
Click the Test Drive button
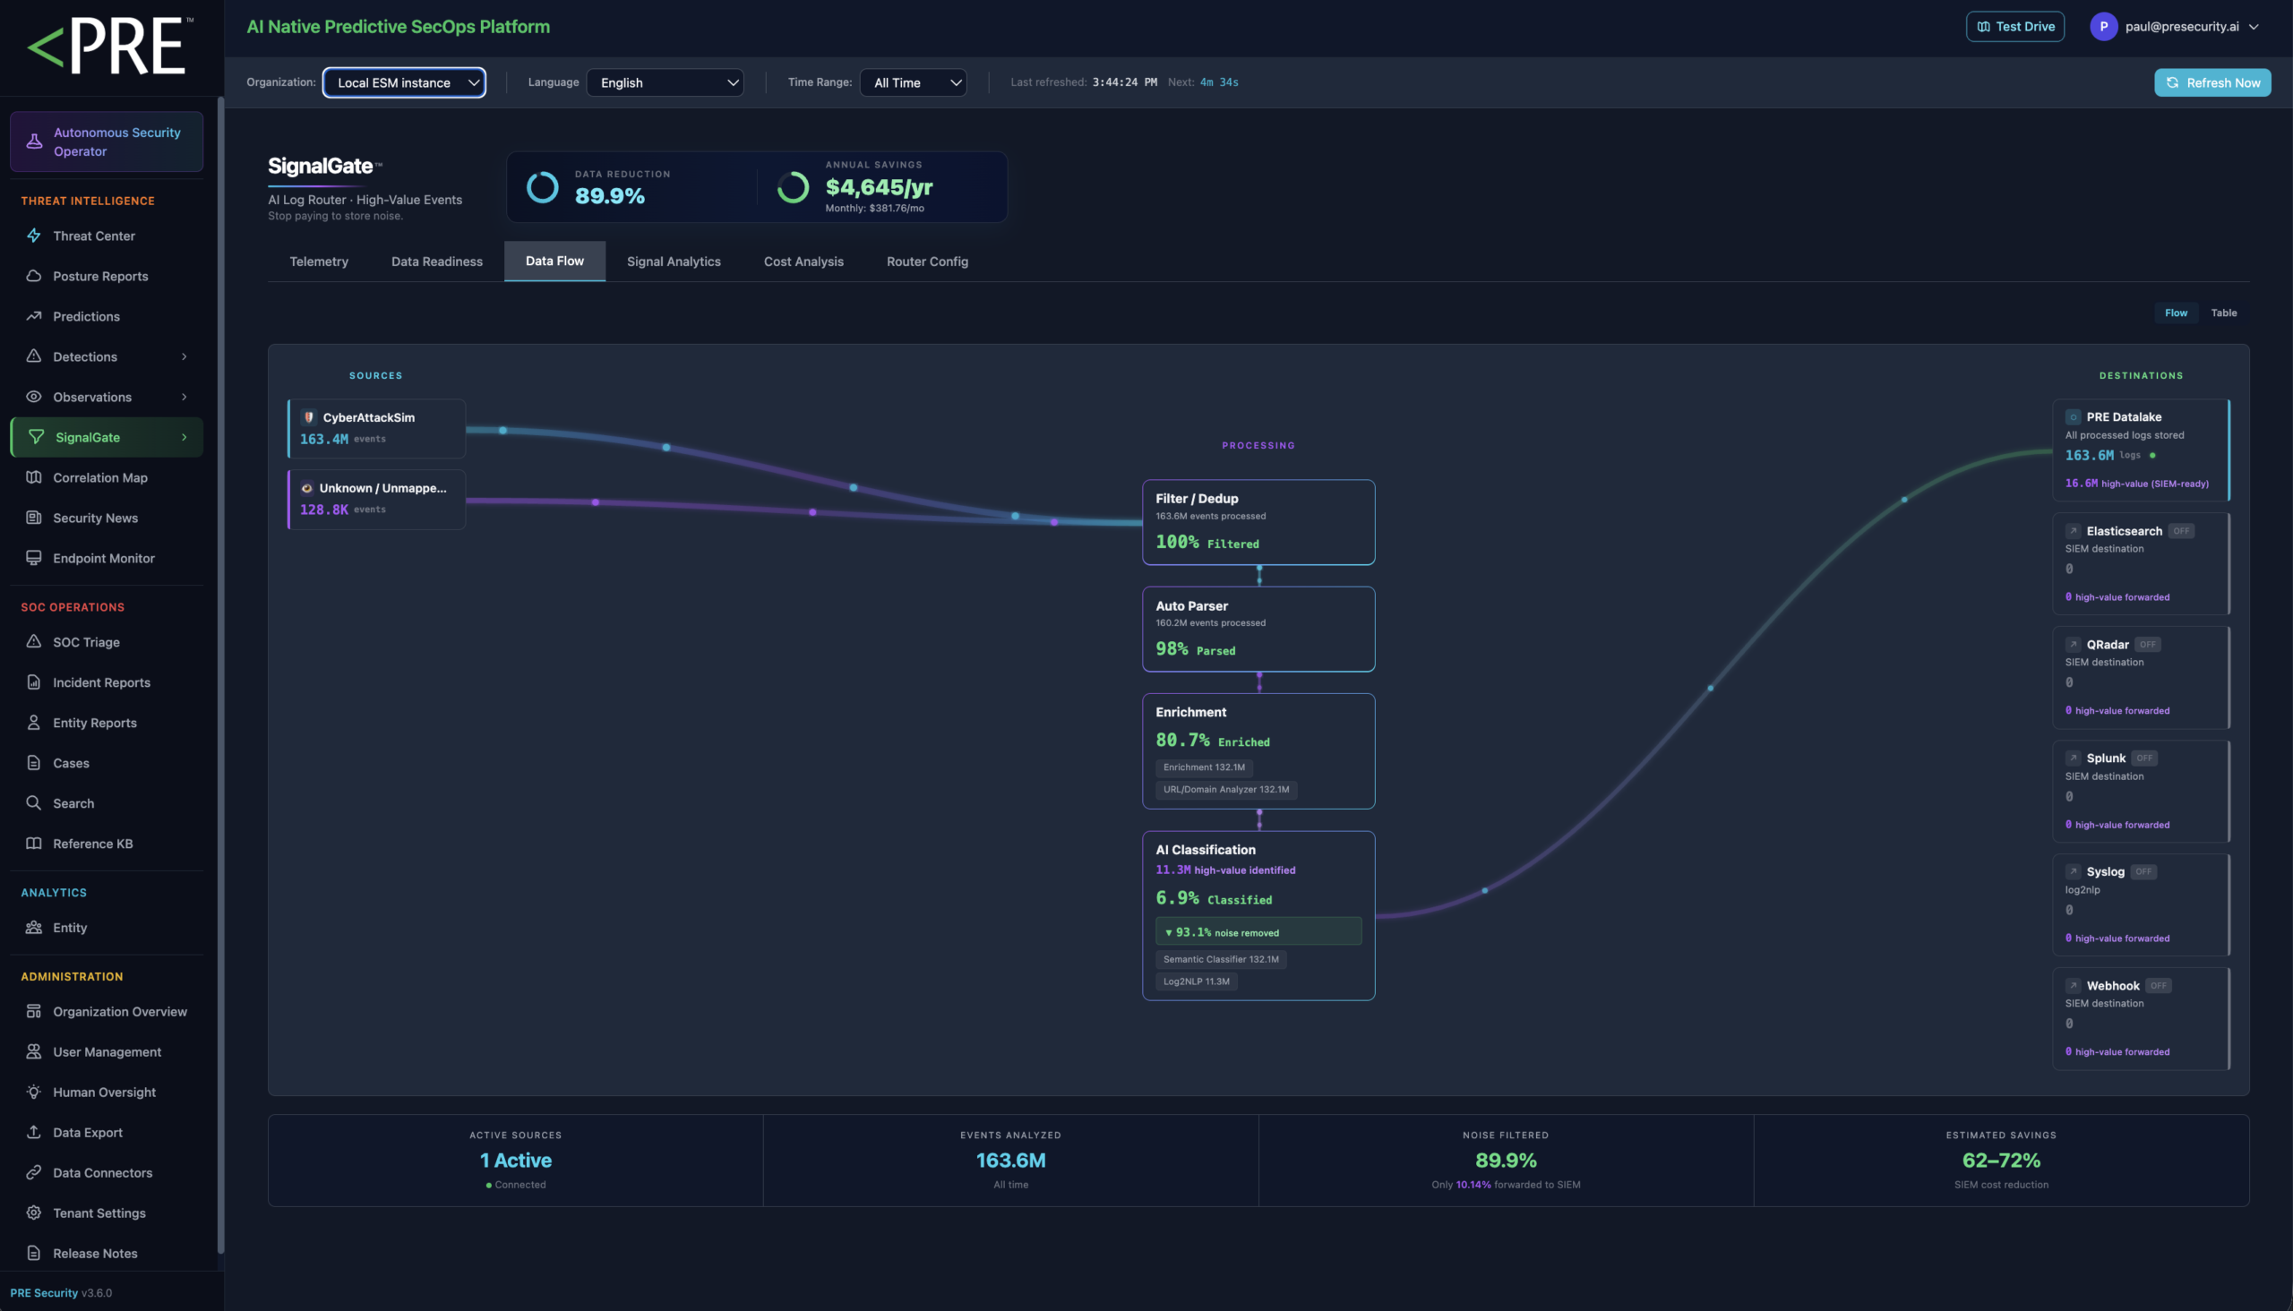[2014, 27]
